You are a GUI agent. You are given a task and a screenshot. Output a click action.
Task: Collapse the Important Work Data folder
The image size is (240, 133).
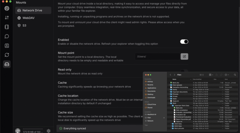click(171, 106)
